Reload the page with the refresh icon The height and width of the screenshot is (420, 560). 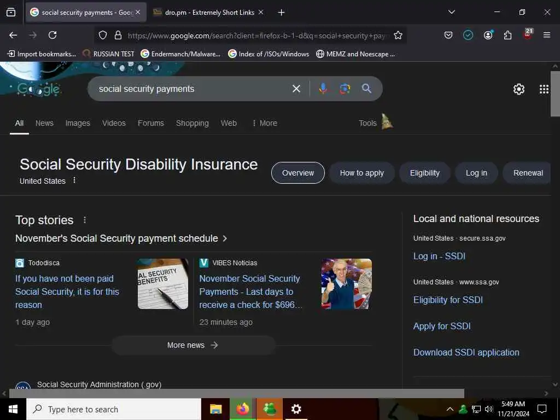[52, 35]
